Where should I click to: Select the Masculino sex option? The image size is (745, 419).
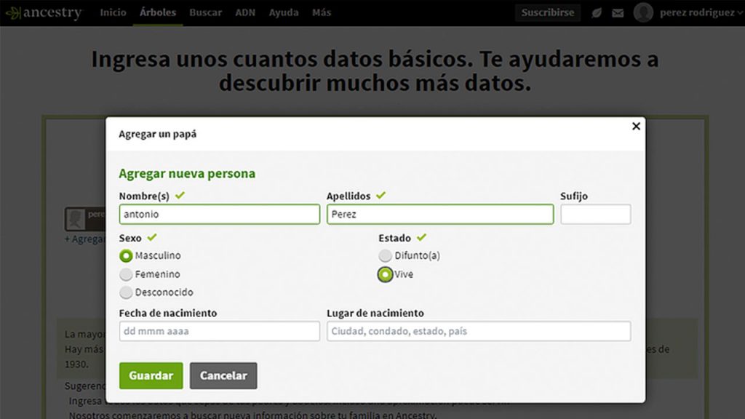(x=126, y=255)
